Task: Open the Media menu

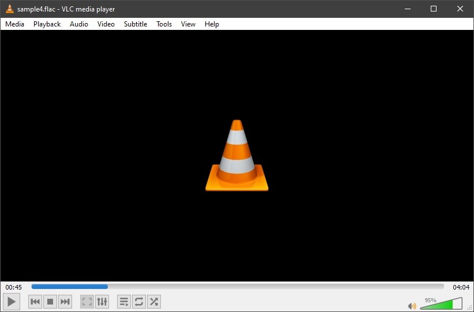Action: coord(15,24)
